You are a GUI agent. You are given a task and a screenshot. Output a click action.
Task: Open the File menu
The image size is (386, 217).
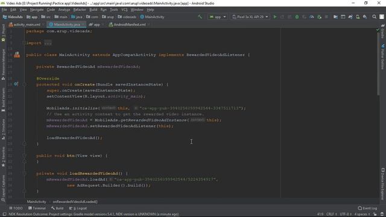tap(4, 10)
